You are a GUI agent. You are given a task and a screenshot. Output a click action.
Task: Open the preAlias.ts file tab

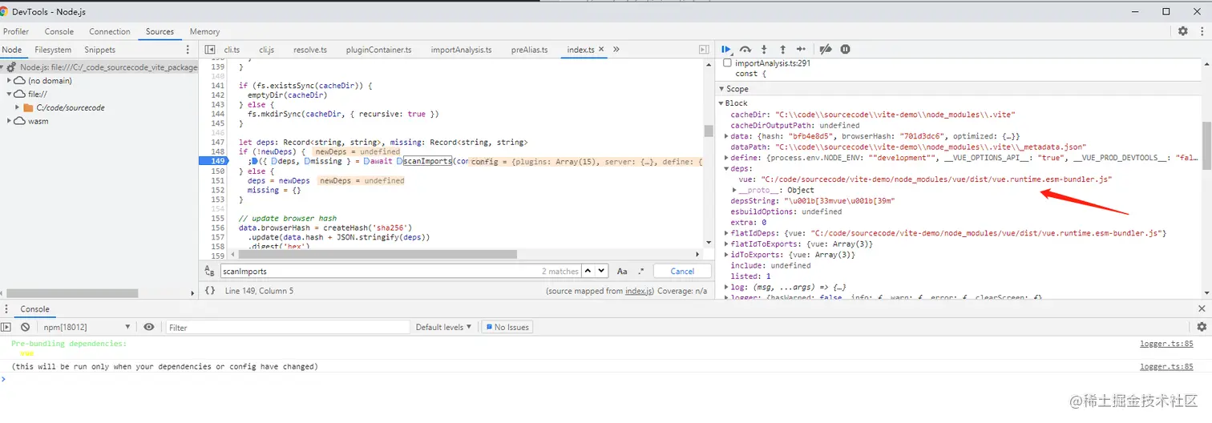coord(530,50)
